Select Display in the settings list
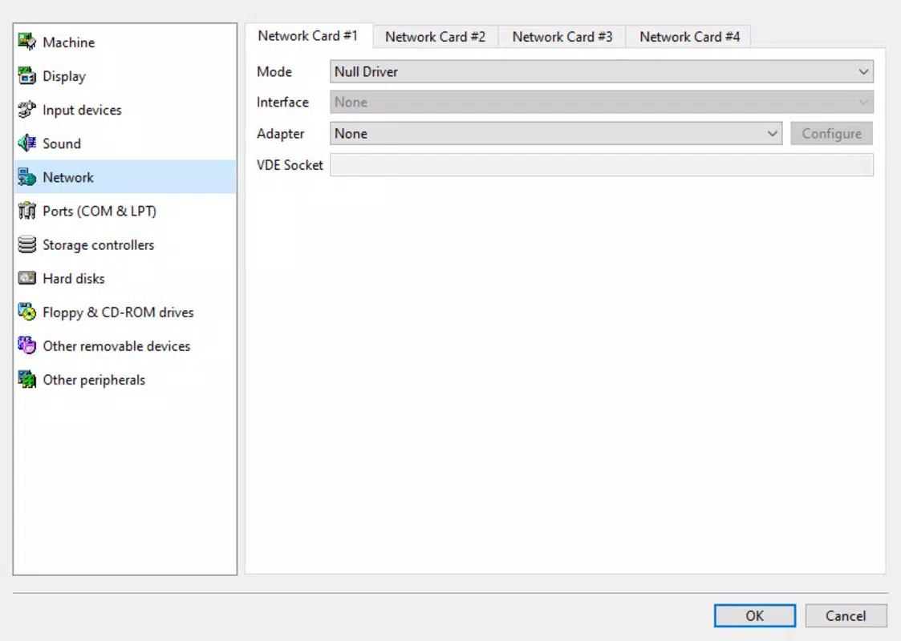This screenshot has width=901, height=641. tap(124, 76)
